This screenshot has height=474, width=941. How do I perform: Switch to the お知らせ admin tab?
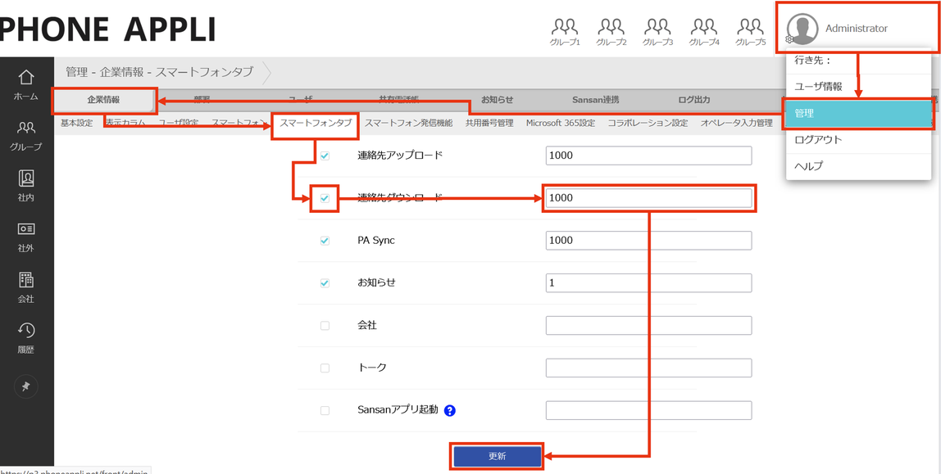pos(497,100)
